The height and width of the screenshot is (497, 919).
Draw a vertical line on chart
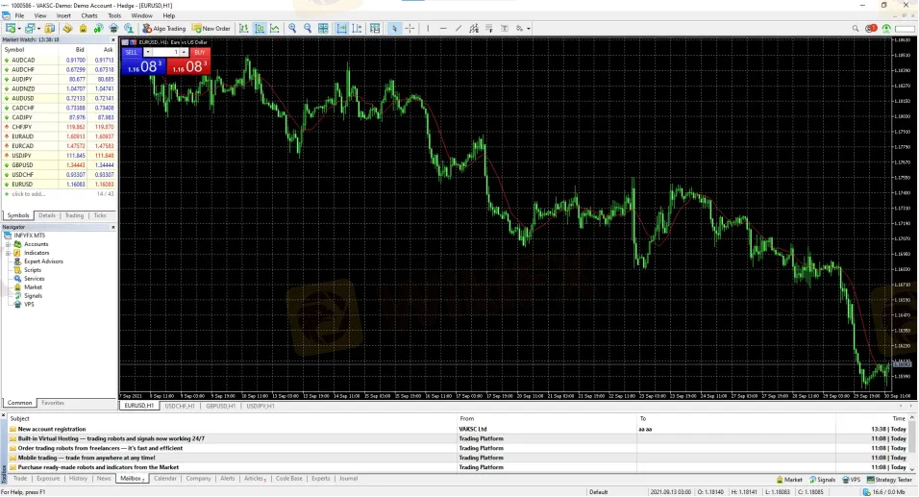(428, 28)
